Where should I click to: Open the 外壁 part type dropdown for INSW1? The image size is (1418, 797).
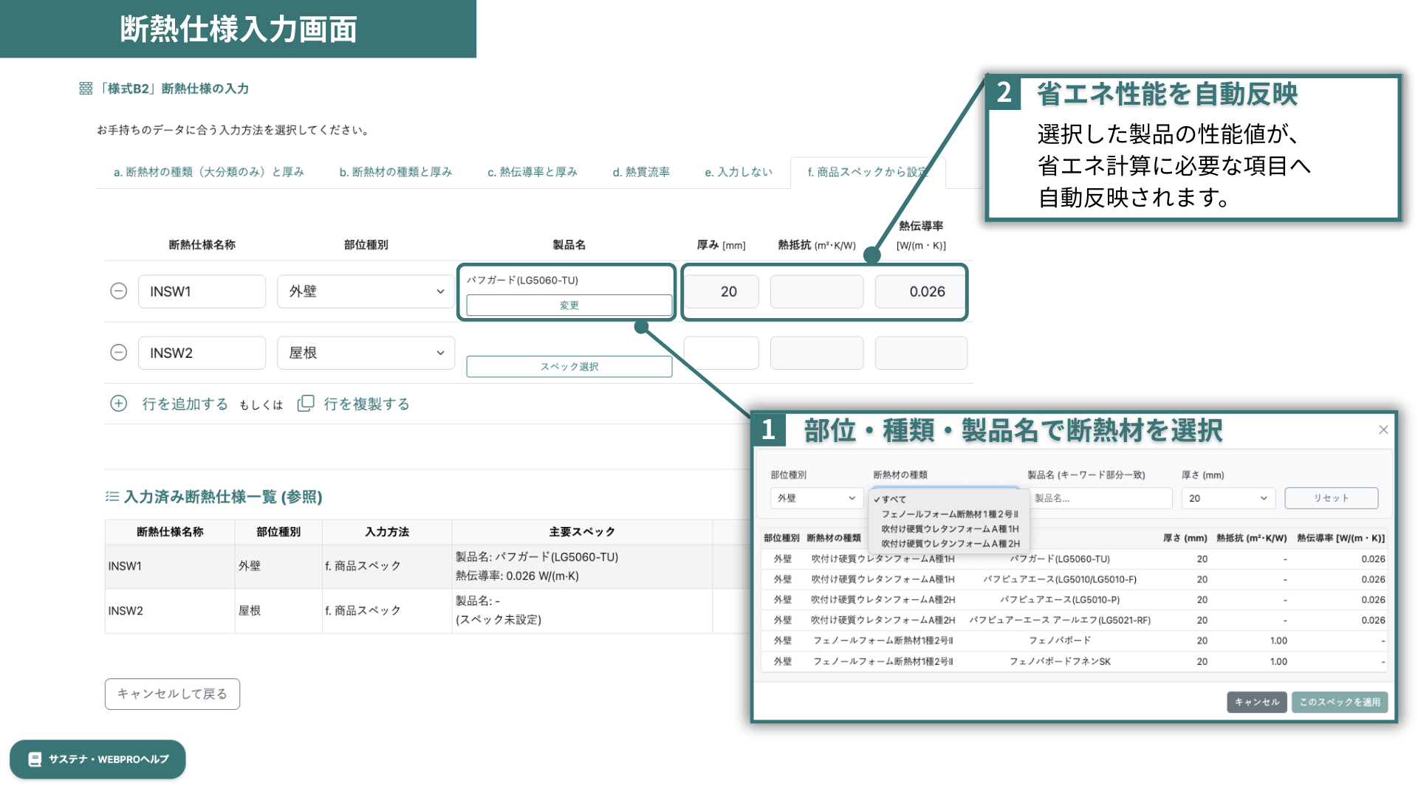(x=366, y=291)
